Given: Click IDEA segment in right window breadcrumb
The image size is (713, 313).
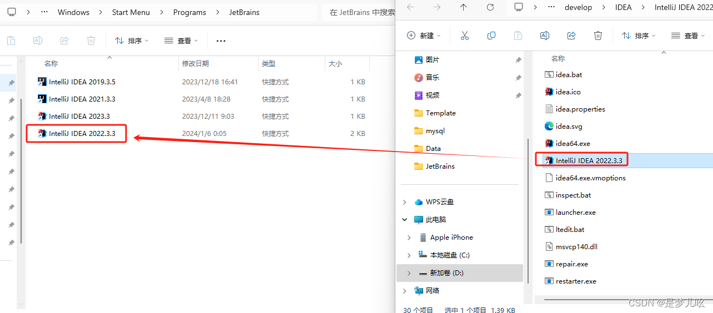Looking at the screenshot, I should (x=624, y=7).
